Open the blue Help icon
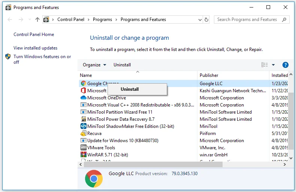 pos(286,65)
